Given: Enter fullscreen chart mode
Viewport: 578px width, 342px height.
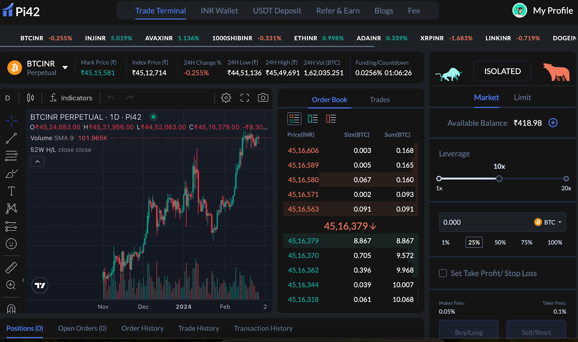Looking at the screenshot, I should [x=245, y=98].
